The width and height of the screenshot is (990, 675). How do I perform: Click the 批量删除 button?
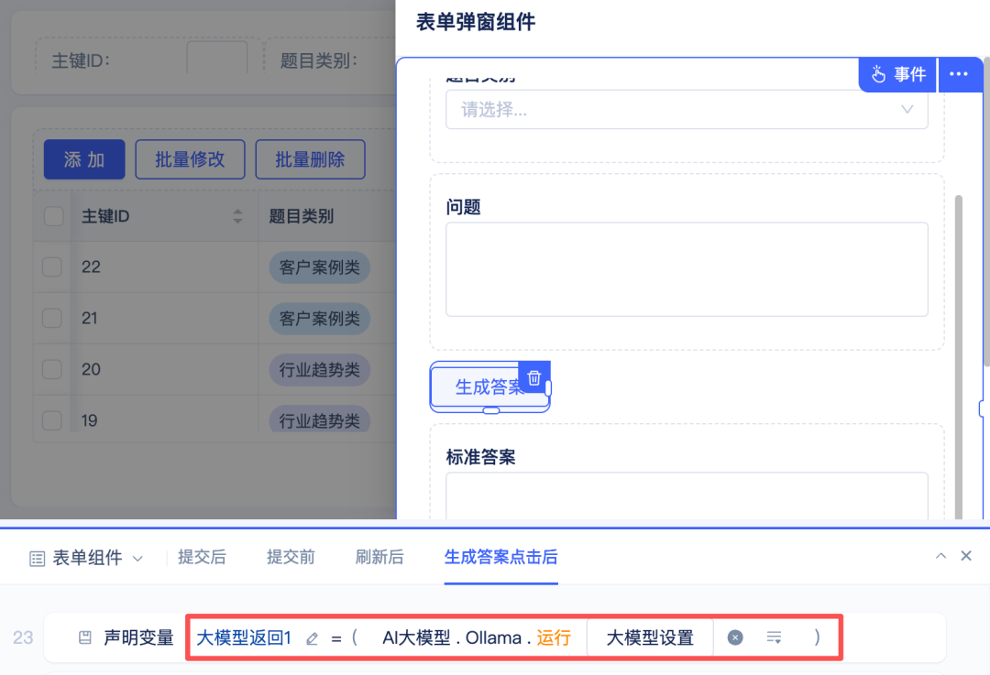(x=310, y=159)
